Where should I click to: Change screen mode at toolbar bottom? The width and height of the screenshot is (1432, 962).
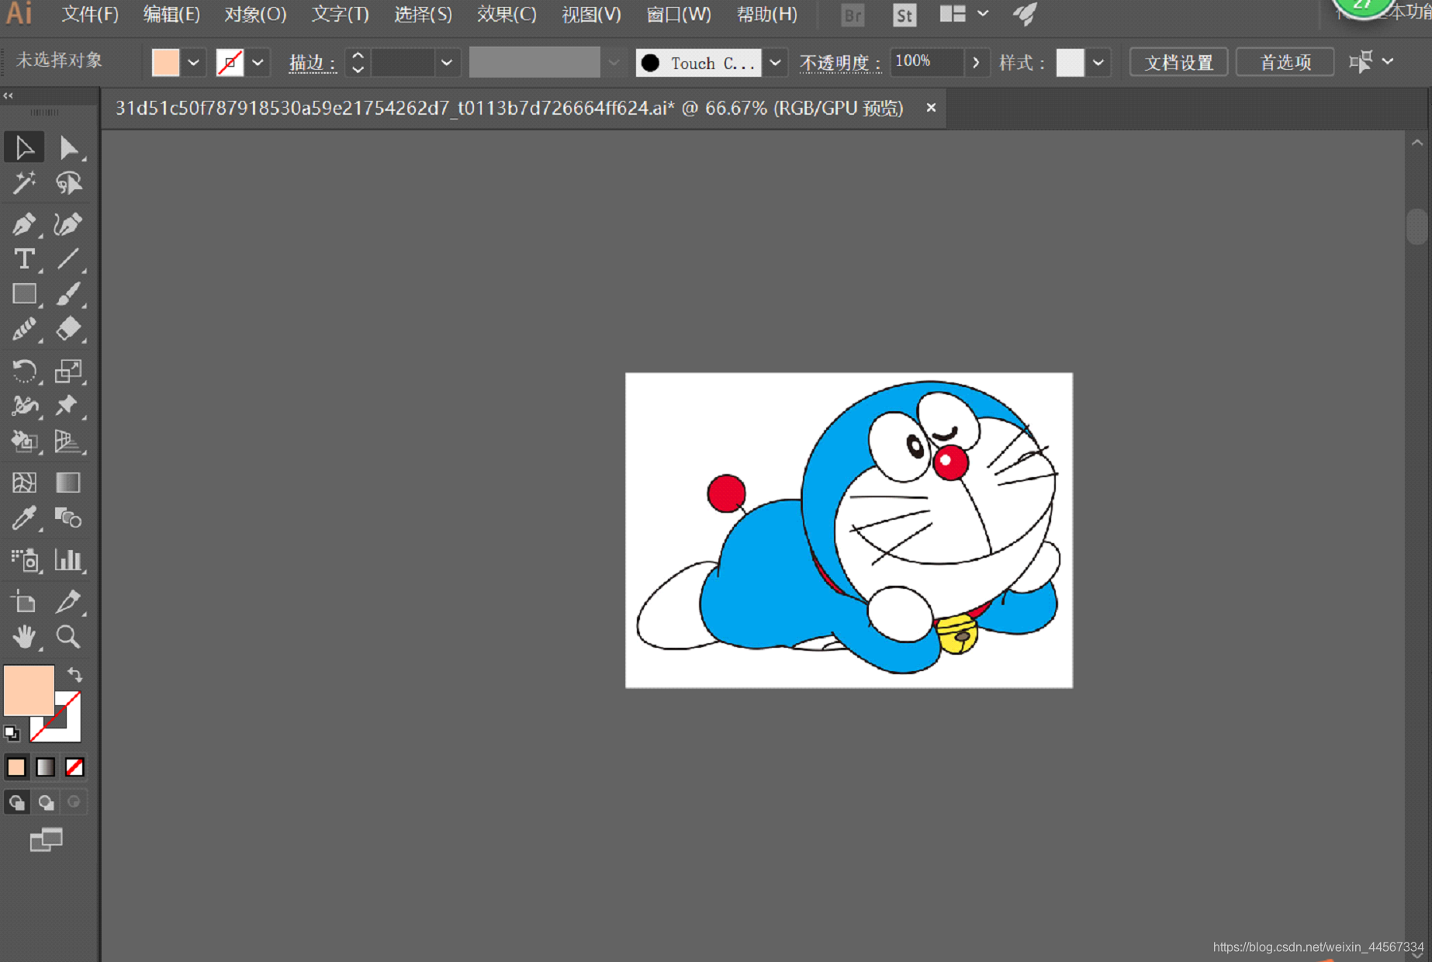point(47,839)
